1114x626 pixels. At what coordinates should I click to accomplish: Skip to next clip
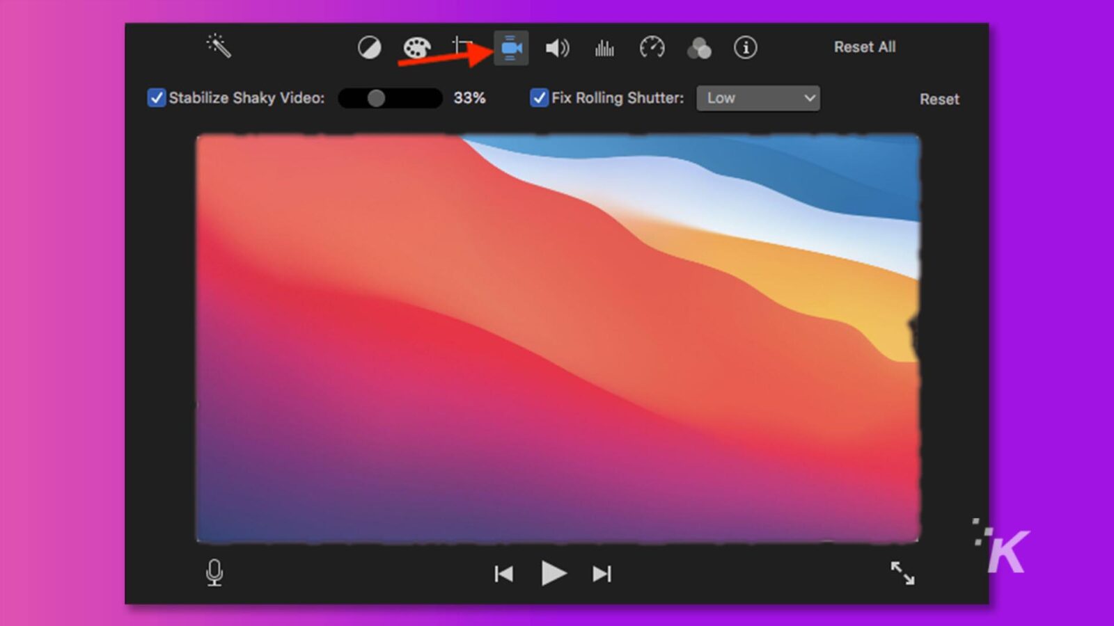(x=602, y=574)
